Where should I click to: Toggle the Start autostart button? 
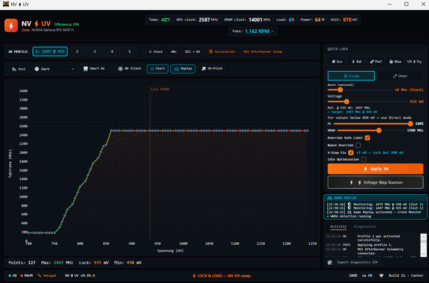point(157,69)
